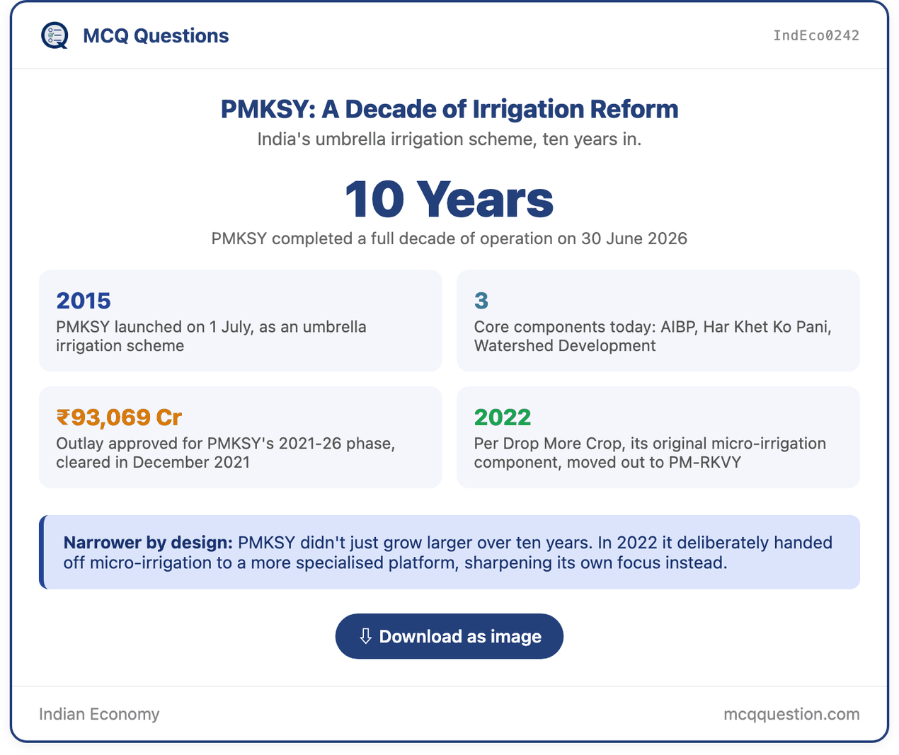Click the ₹93,069 Cr outlay card

[x=241, y=437]
